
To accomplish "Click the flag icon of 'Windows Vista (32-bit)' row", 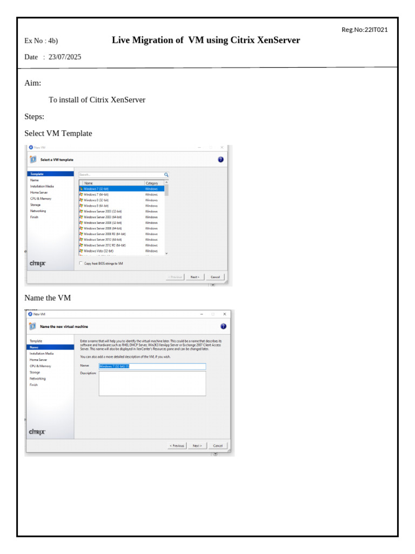I will (x=81, y=251).
